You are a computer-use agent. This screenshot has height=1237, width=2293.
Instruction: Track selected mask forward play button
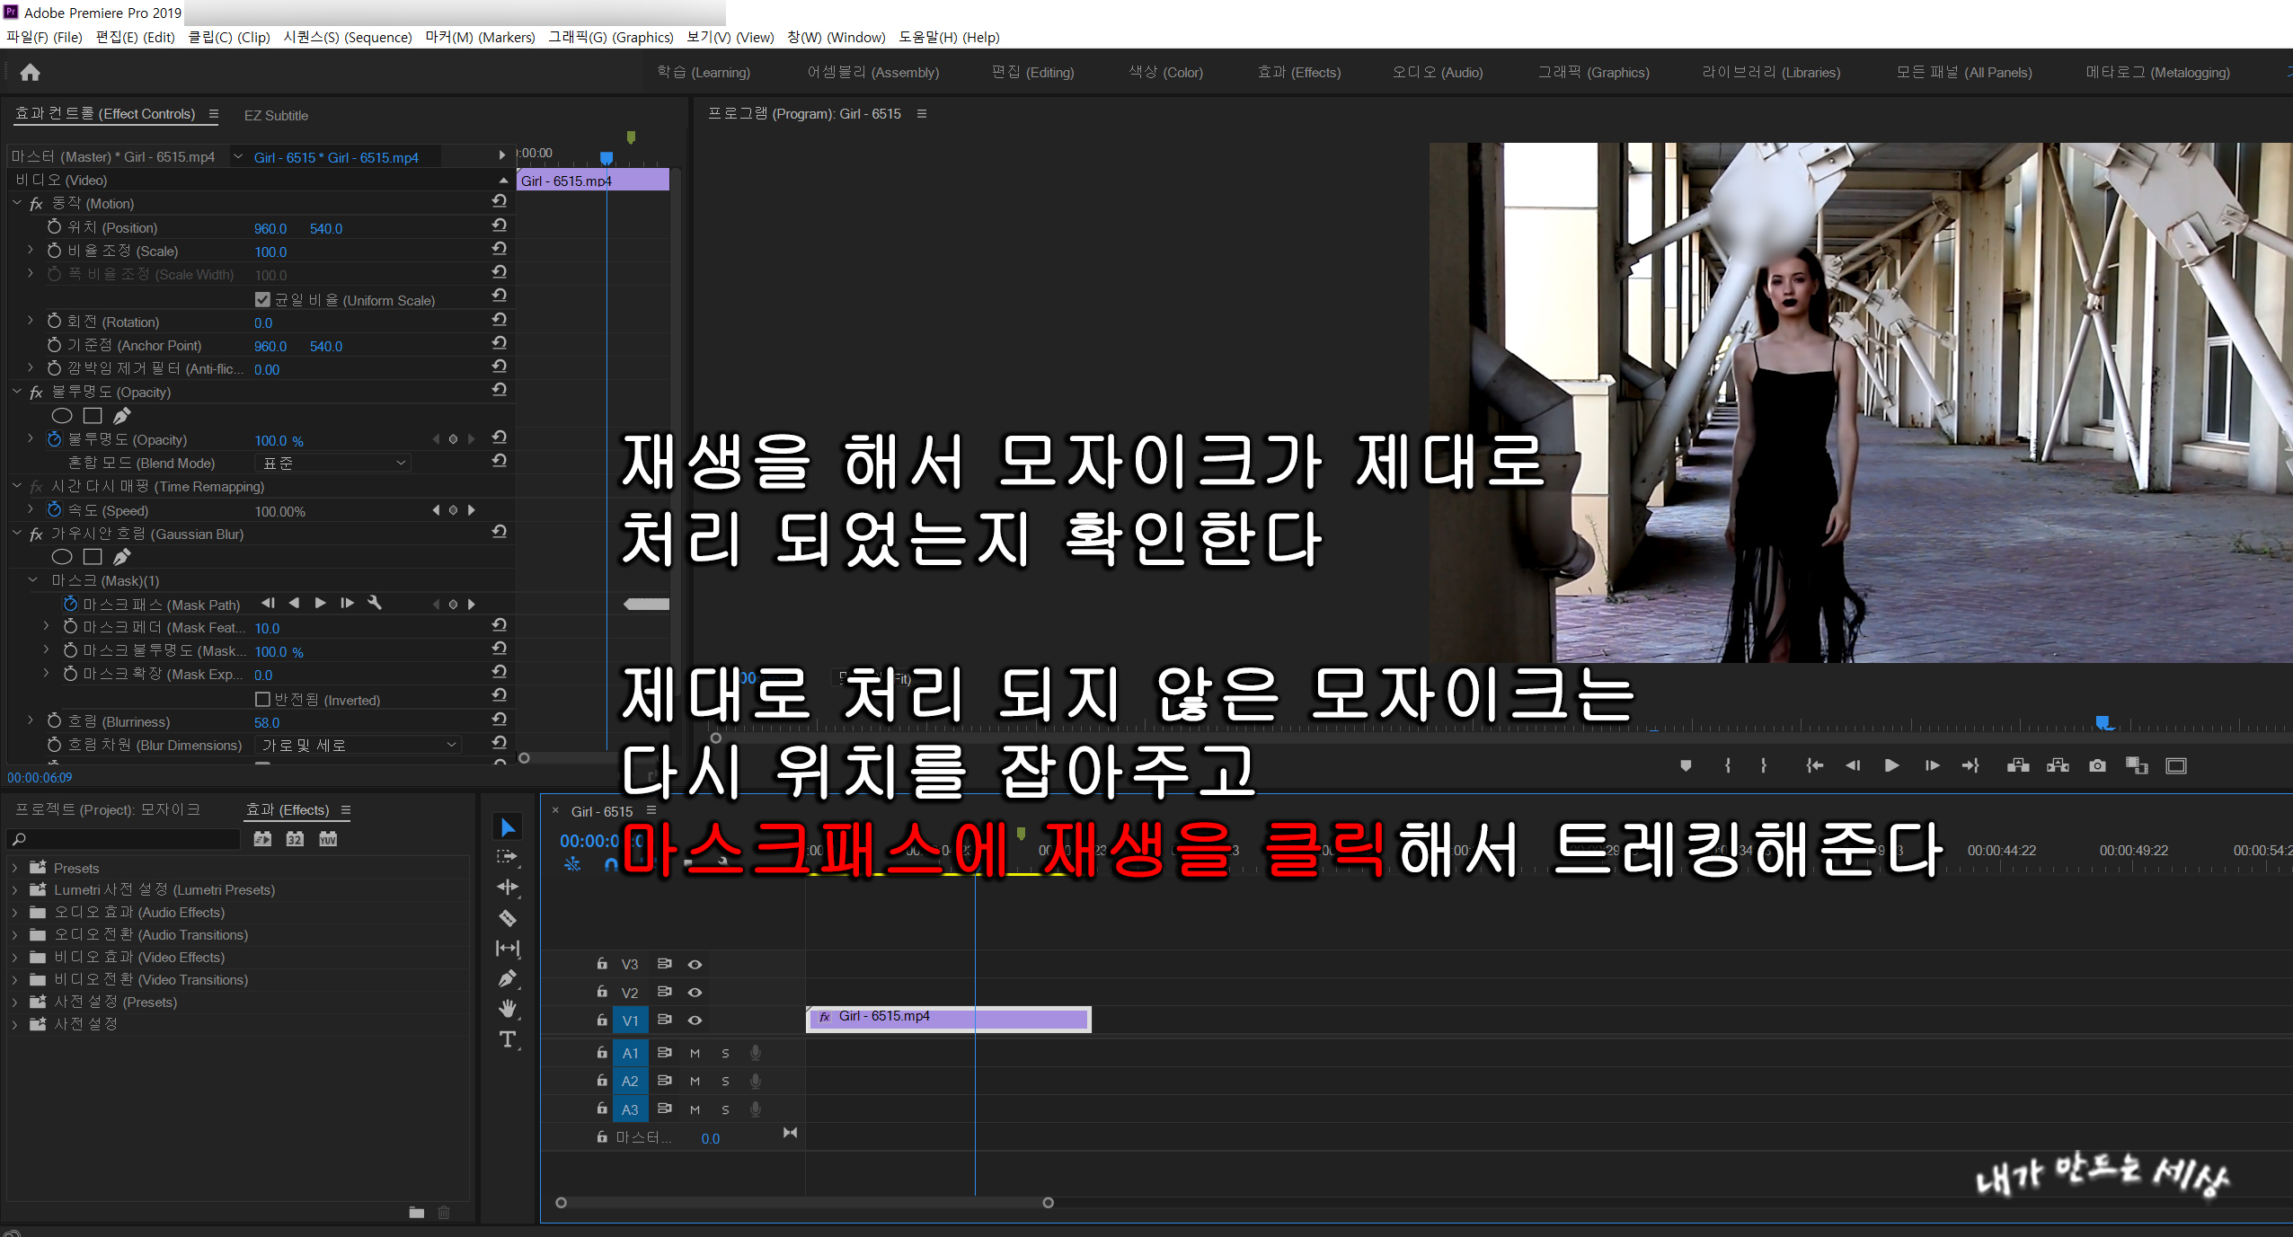tap(321, 604)
